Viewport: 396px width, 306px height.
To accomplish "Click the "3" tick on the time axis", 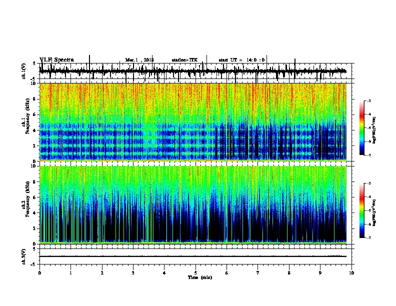I will pyautogui.click(x=133, y=273).
